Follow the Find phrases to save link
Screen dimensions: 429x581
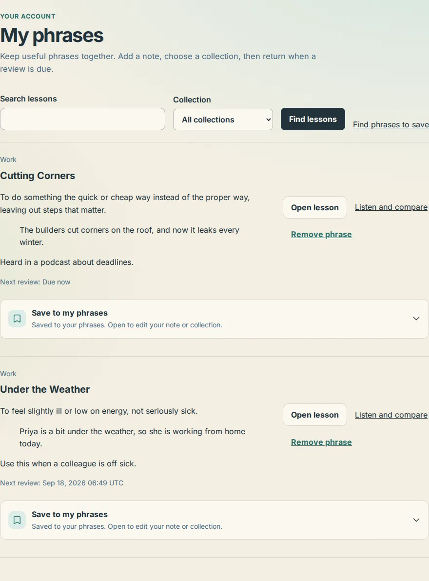[391, 125]
